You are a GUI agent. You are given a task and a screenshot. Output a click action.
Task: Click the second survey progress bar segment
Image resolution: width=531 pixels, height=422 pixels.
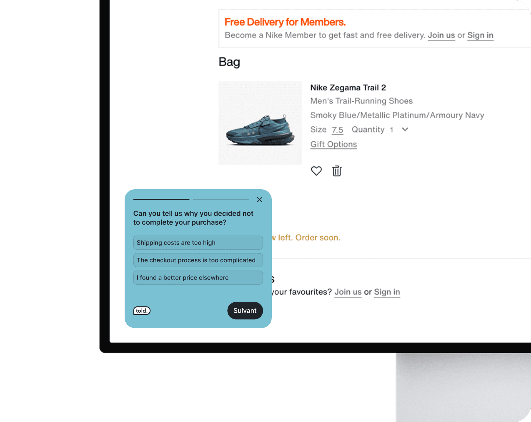(x=221, y=200)
